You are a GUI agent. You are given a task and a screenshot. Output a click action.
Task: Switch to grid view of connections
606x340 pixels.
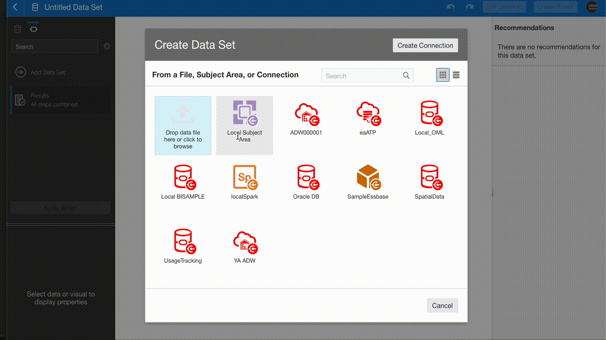pyautogui.click(x=443, y=75)
